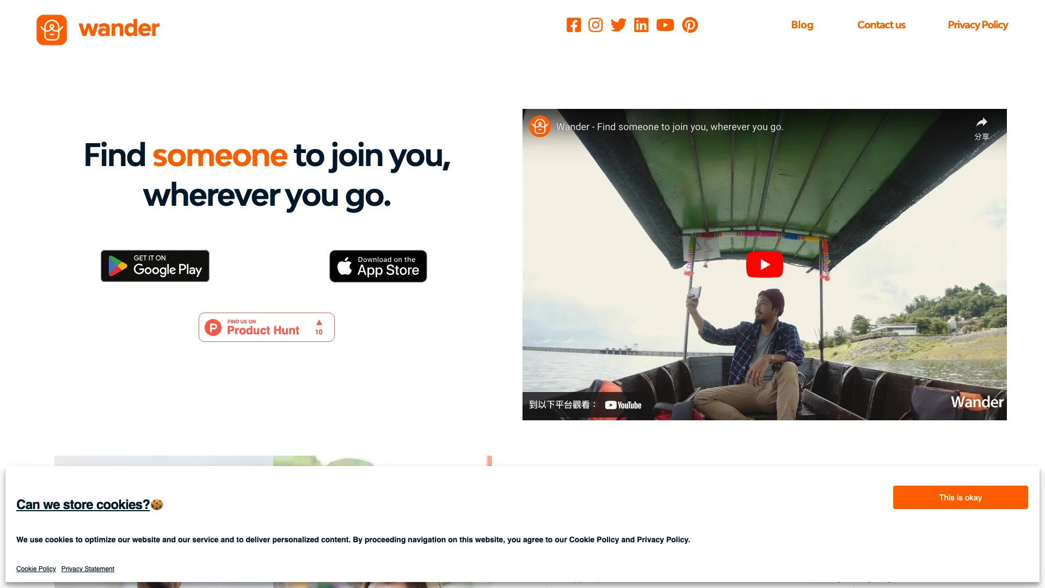Screen dimensions: 1045x588
Task: Play the Wander YouTube video
Action: coord(764,264)
